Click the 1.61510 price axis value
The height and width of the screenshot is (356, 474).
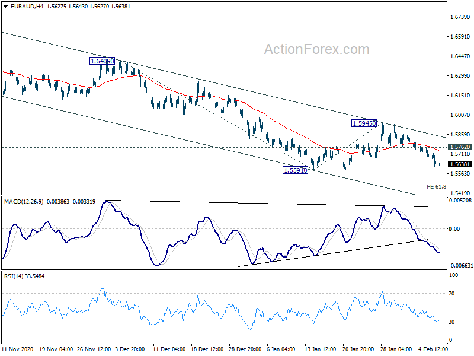click(460, 96)
